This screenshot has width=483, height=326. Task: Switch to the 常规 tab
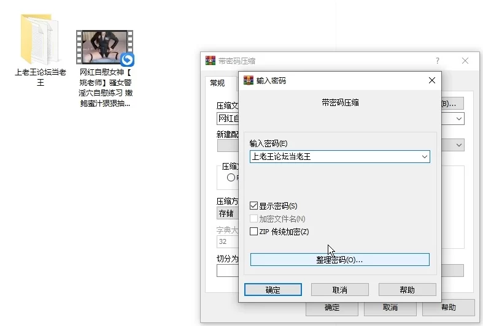(217, 83)
